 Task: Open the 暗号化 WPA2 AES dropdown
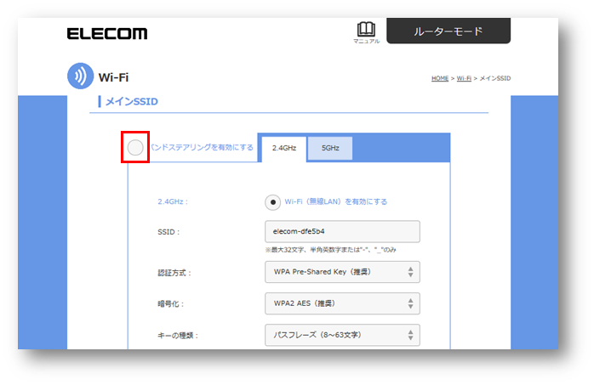(342, 303)
